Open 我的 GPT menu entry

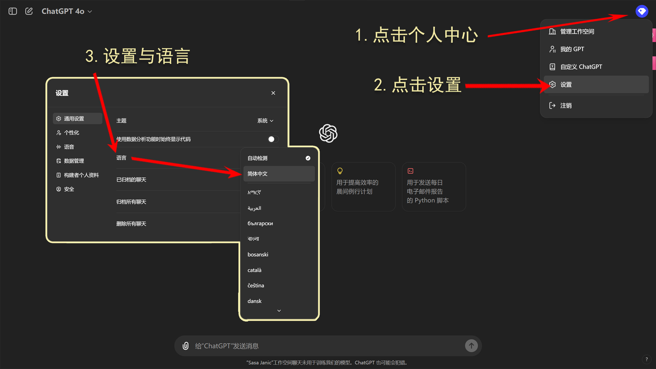click(x=596, y=49)
